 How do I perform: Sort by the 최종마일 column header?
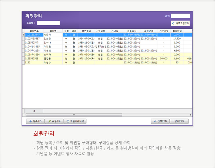pyautogui.click(x=177, y=31)
